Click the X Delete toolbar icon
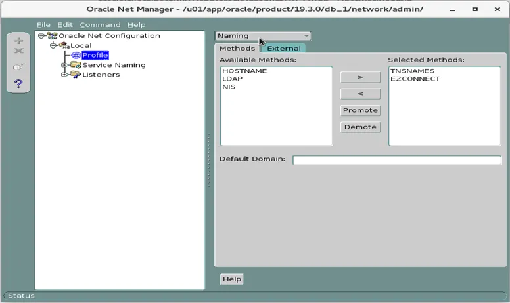This screenshot has width=510, height=303. click(x=18, y=51)
